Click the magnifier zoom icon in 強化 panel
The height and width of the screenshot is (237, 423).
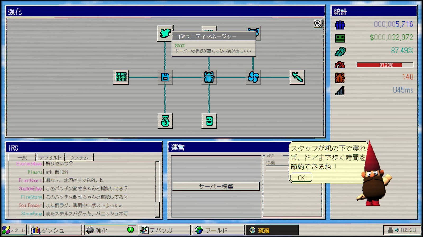tap(318, 24)
